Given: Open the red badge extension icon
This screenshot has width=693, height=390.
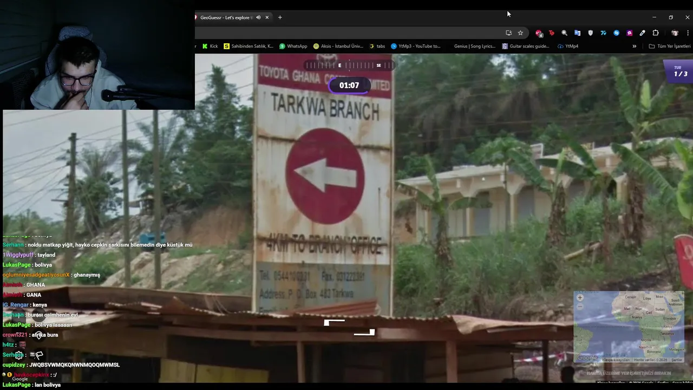Looking at the screenshot, I should click(539, 33).
